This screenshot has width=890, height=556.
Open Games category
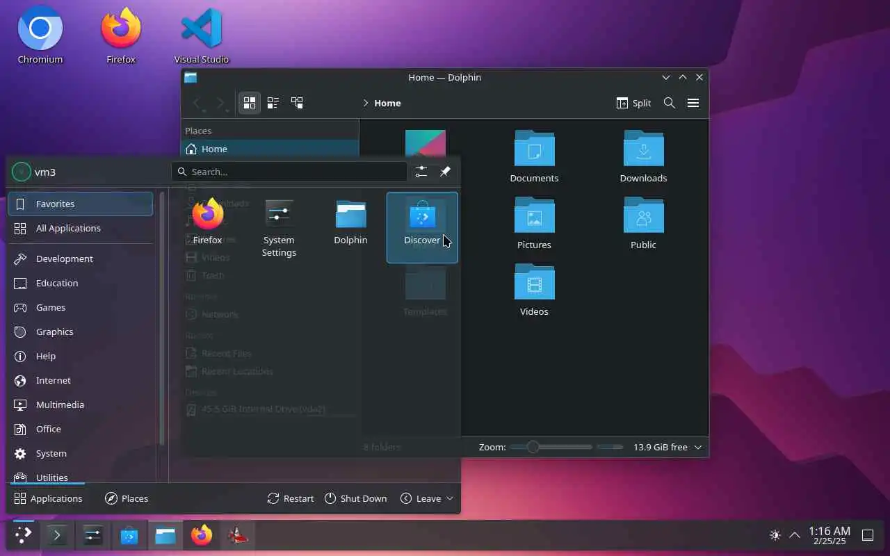[81, 307]
